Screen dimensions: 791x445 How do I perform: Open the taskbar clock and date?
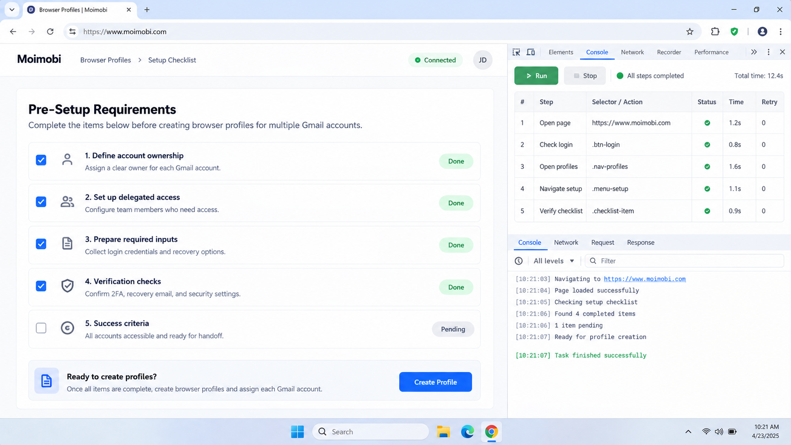[766, 431]
